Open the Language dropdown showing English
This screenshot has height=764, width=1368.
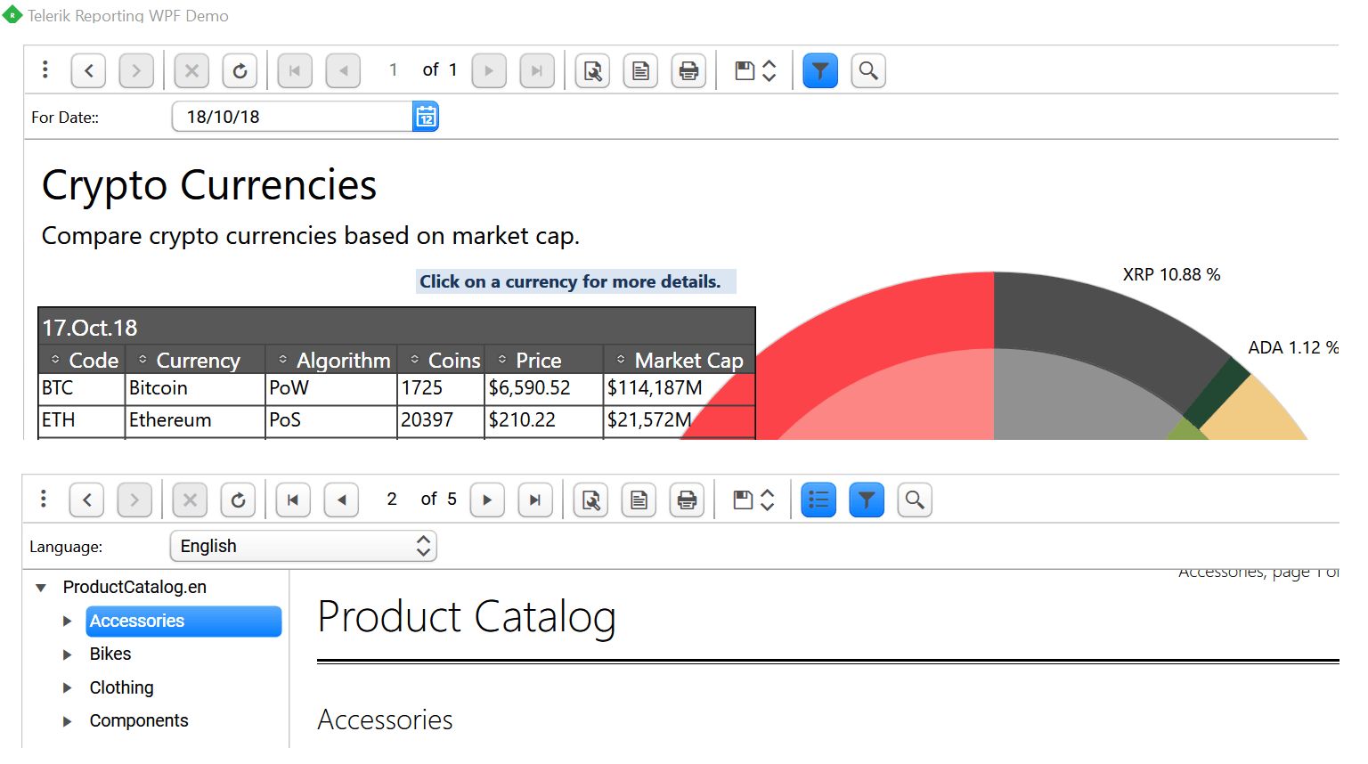pos(304,546)
